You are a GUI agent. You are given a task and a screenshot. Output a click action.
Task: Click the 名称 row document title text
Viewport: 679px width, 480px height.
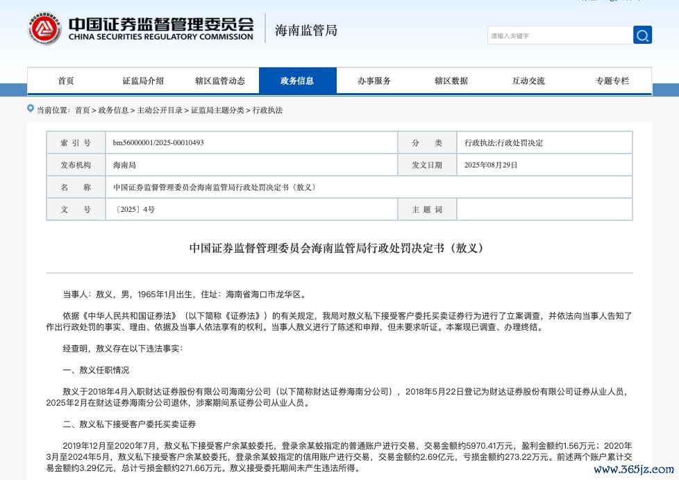(x=215, y=187)
